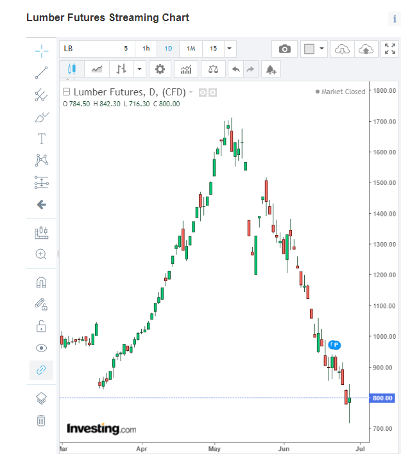Redo the last action
This screenshot has height=454, width=401.
(x=250, y=69)
